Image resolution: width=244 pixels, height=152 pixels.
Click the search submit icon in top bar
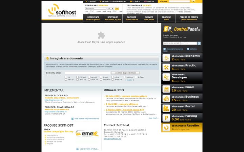pyautogui.click(x=193, y=1)
